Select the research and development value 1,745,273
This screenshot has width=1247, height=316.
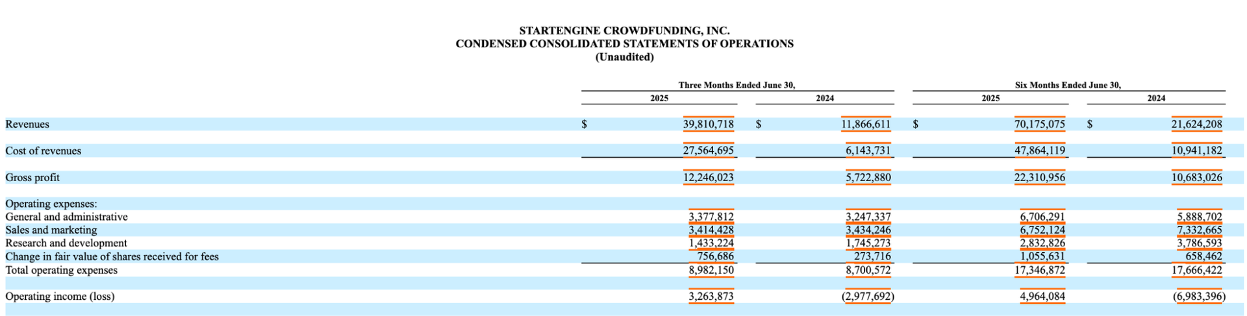[x=868, y=243]
